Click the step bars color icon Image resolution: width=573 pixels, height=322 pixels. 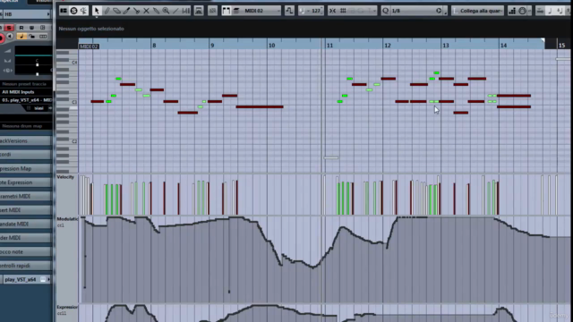512,11
